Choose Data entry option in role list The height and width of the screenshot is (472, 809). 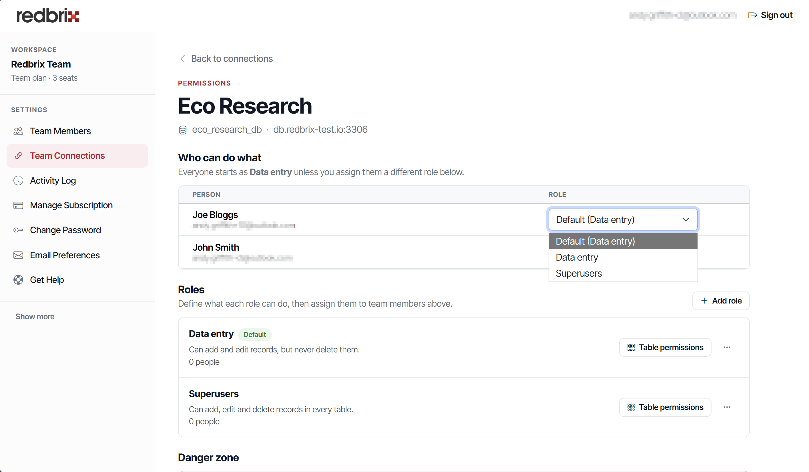coord(623,257)
